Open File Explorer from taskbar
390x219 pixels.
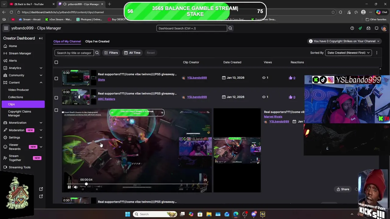click(209, 214)
